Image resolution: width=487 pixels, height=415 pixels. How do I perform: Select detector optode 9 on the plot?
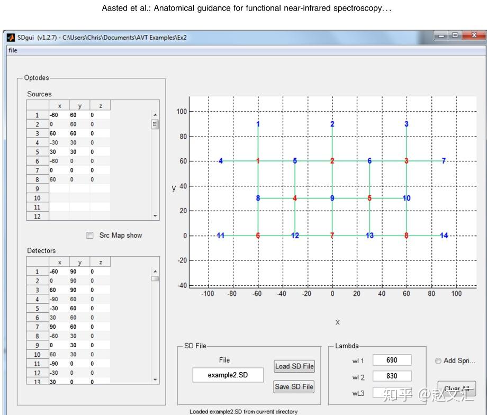(x=332, y=198)
